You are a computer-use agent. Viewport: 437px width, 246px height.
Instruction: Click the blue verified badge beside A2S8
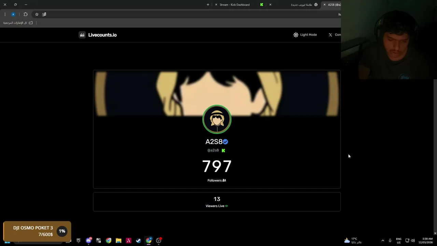(225, 141)
